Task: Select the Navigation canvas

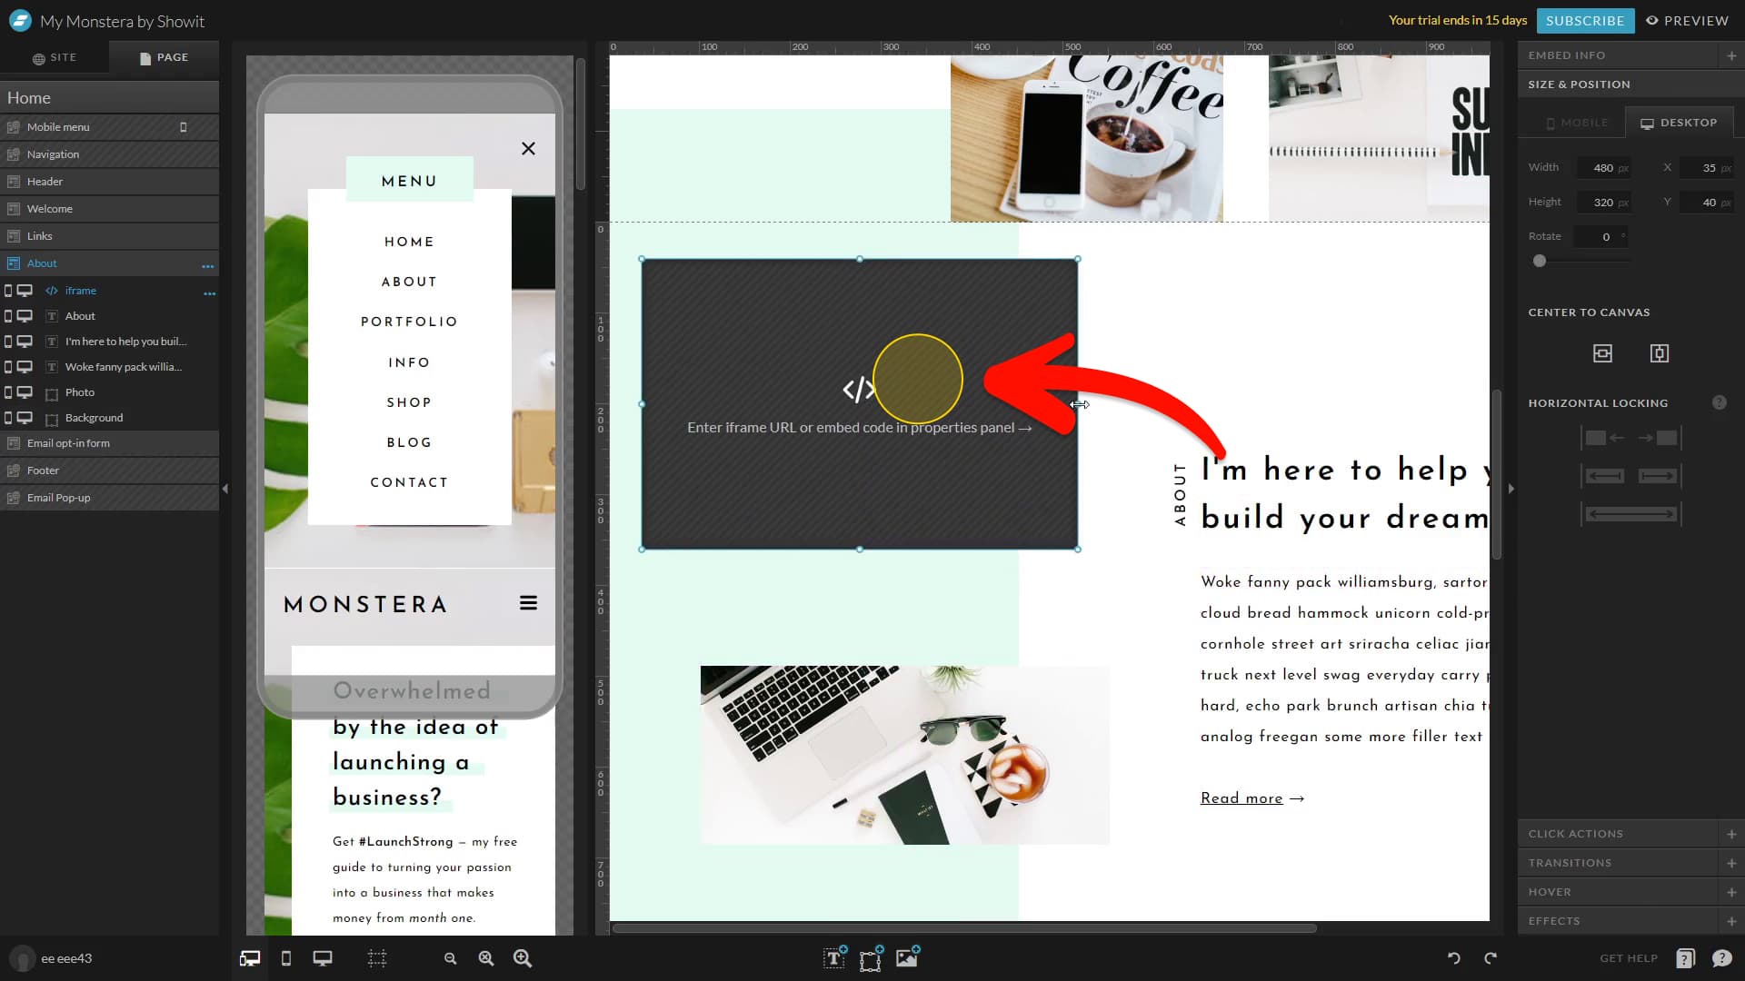Action: coord(109,154)
